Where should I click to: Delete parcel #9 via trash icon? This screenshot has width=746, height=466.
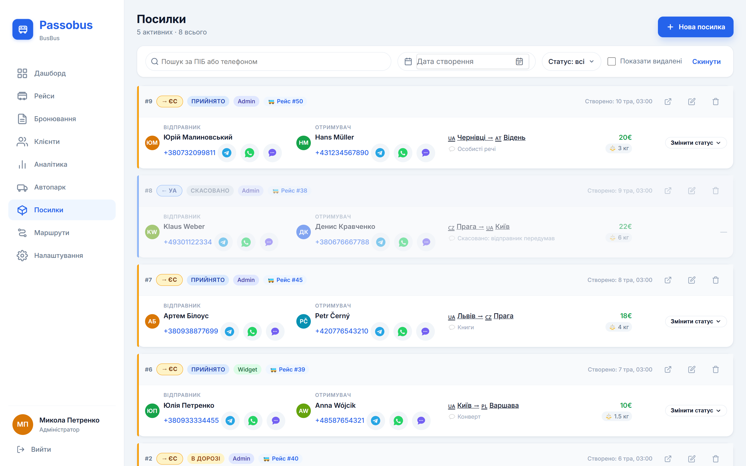715,101
